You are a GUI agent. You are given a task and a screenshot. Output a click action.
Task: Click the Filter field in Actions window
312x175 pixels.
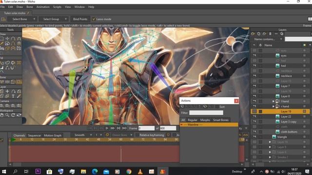pos(206,113)
